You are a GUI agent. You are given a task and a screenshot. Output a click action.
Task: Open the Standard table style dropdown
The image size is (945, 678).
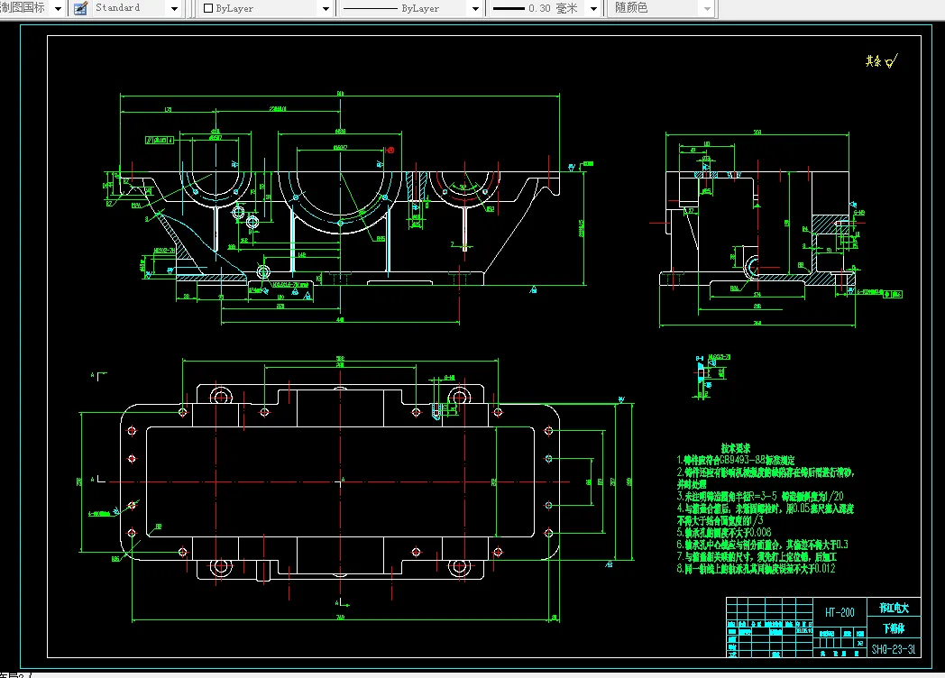click(x=174, y=8)
